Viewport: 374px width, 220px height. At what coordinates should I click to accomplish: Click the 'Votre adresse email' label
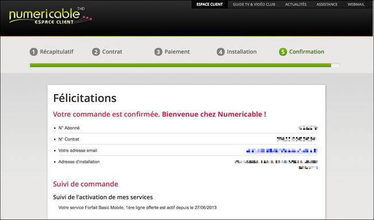click(x=78, y=151)
